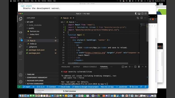Click Select a Google Cloud project
Image resolution: width=175 pixels, height=98 pixels.
[85, 87]
